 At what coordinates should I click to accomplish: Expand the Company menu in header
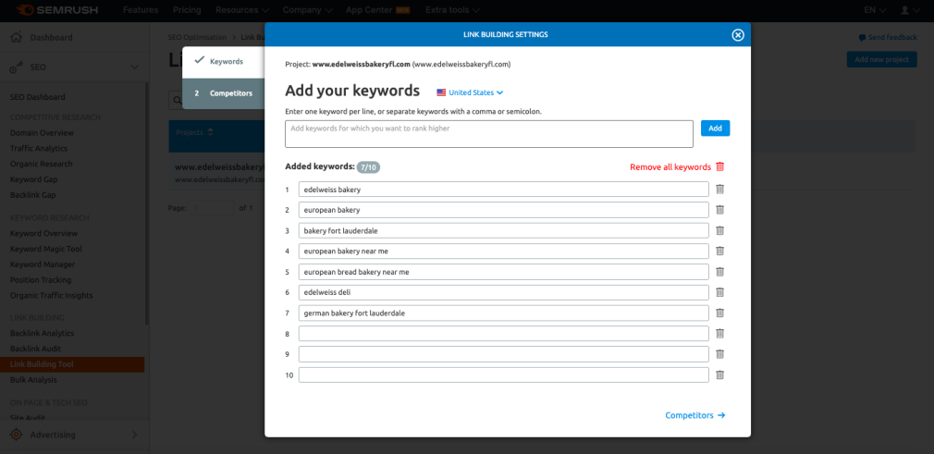[x=308, y=10]
